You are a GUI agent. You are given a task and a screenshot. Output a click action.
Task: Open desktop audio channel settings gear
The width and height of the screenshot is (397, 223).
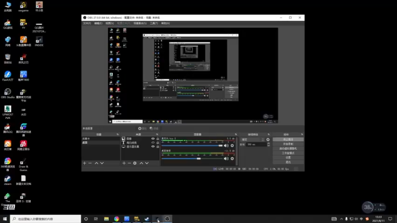click(x=232, y=159)
